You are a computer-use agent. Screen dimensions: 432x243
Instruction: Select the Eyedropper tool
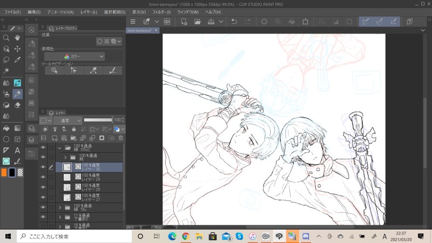(17, 59)
